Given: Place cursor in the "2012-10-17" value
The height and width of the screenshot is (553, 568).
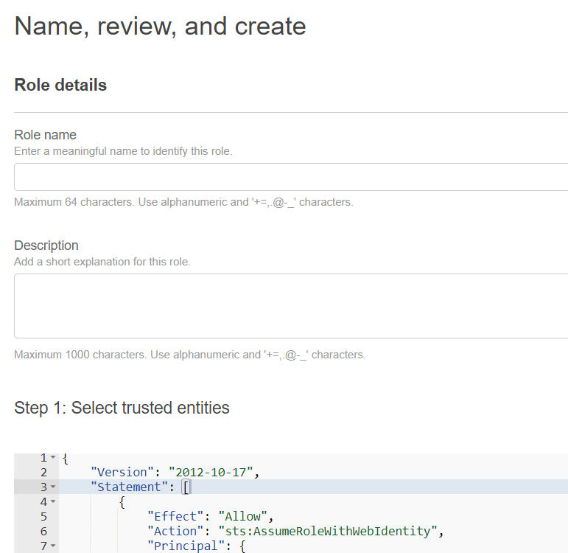Looking at the screenshot, I should tap(213, 472).
